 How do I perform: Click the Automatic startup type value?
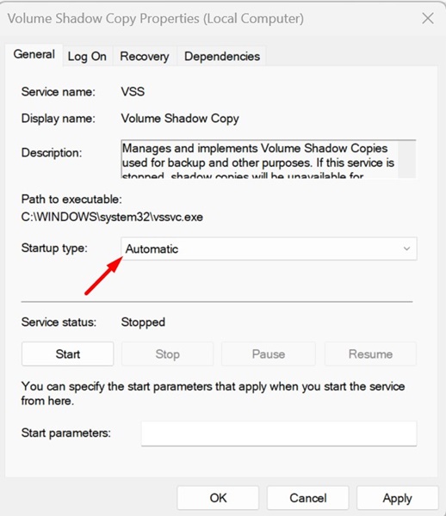[152, 249]
